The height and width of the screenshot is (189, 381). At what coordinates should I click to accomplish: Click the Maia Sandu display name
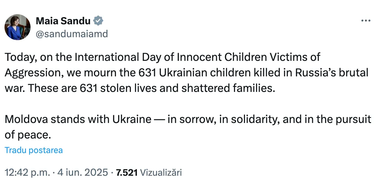(63, 21)
